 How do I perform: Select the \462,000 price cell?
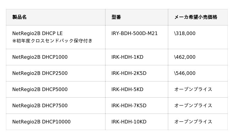tap(185, 57)
